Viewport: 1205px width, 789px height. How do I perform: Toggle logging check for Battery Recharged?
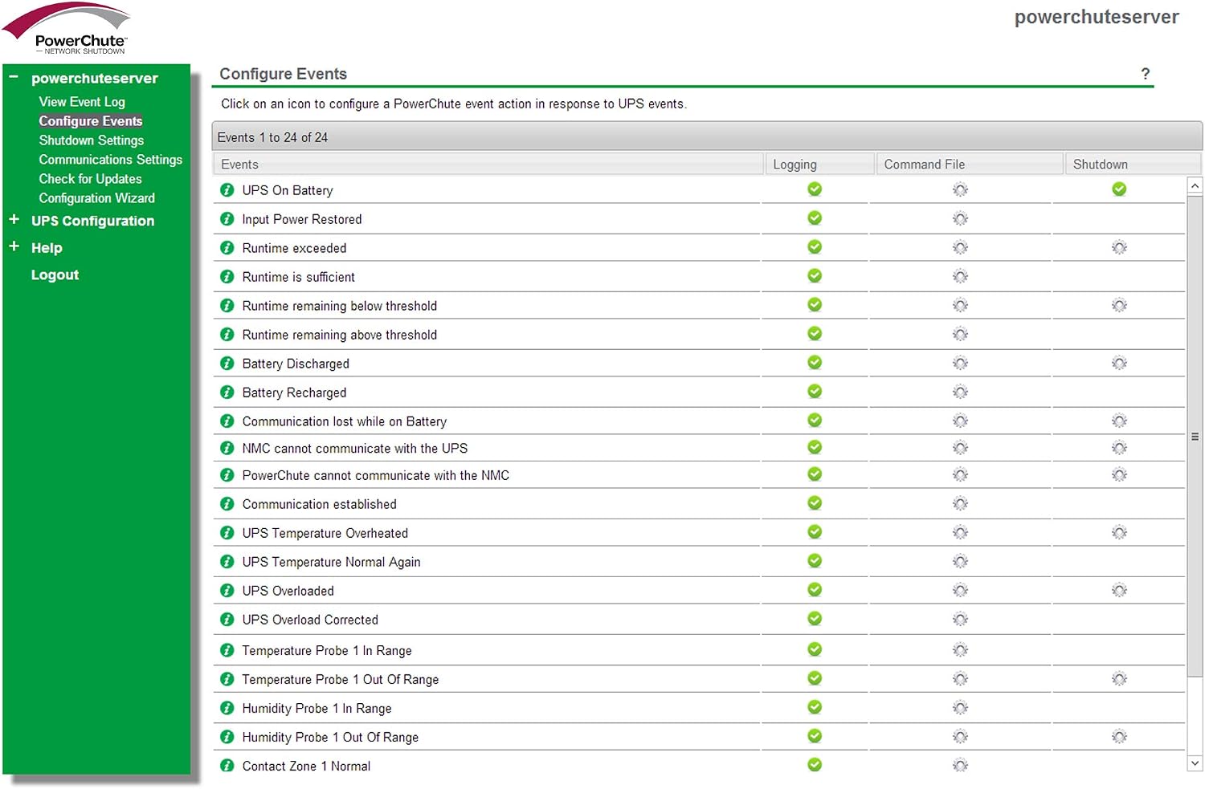click(815, 392)
